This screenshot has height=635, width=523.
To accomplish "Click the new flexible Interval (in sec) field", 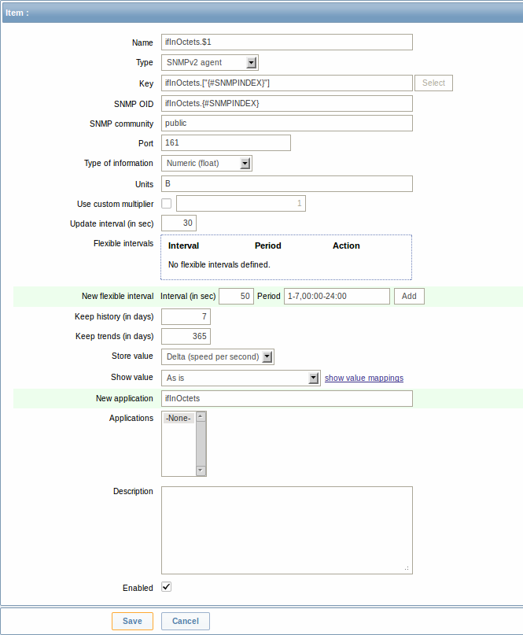I will [x=237, y=296].
